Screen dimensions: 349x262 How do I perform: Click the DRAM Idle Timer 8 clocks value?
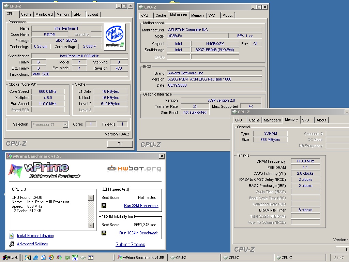click(x=305, y=210)
